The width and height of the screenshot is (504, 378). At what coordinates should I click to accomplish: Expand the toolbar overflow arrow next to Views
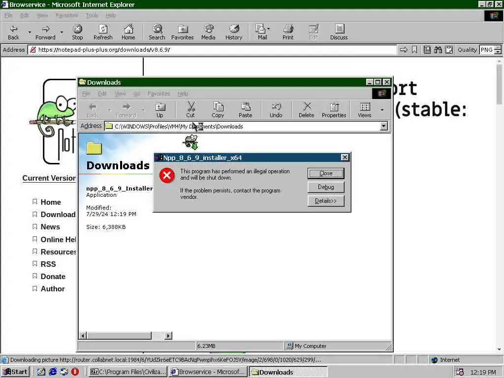coord(382,110)
